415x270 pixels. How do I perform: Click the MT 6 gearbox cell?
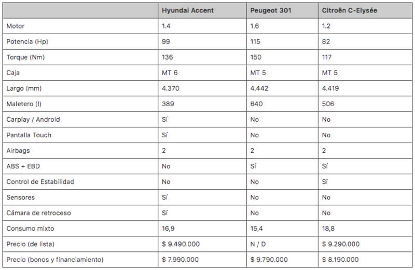tap(170, 73)
